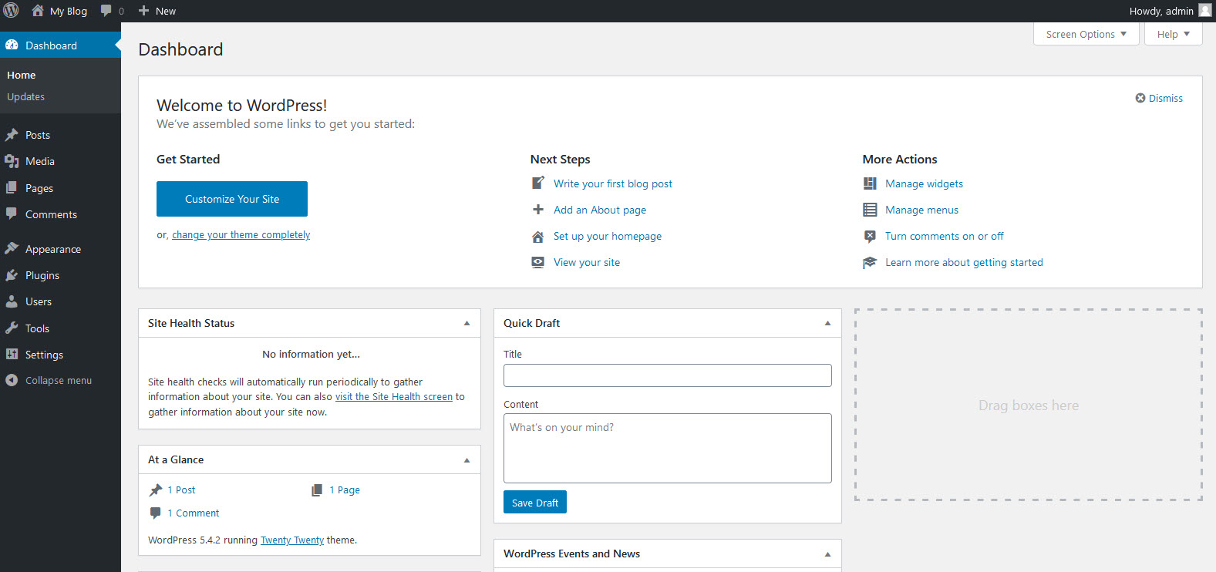1216x572 pixels.
Task: Collapse the At a Glance widget
Action: click(467, 459)
